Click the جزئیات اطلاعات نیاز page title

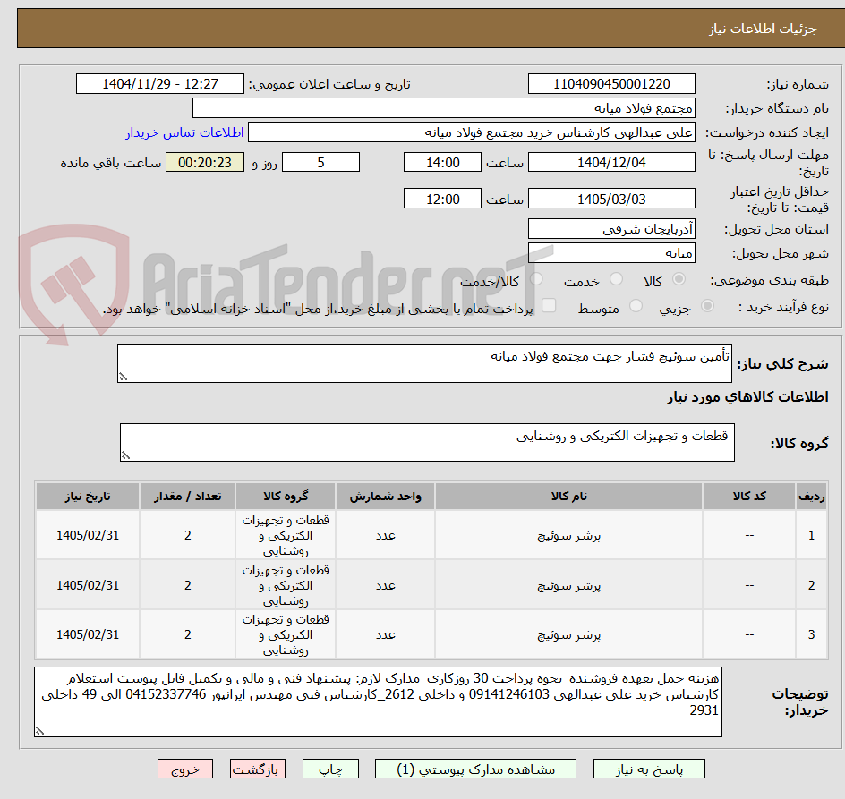click(763, 29)
